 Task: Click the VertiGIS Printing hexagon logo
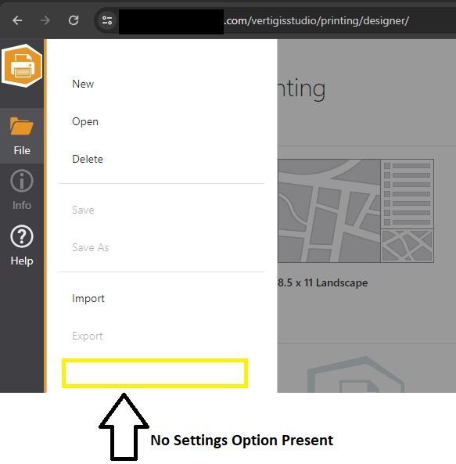22,66
